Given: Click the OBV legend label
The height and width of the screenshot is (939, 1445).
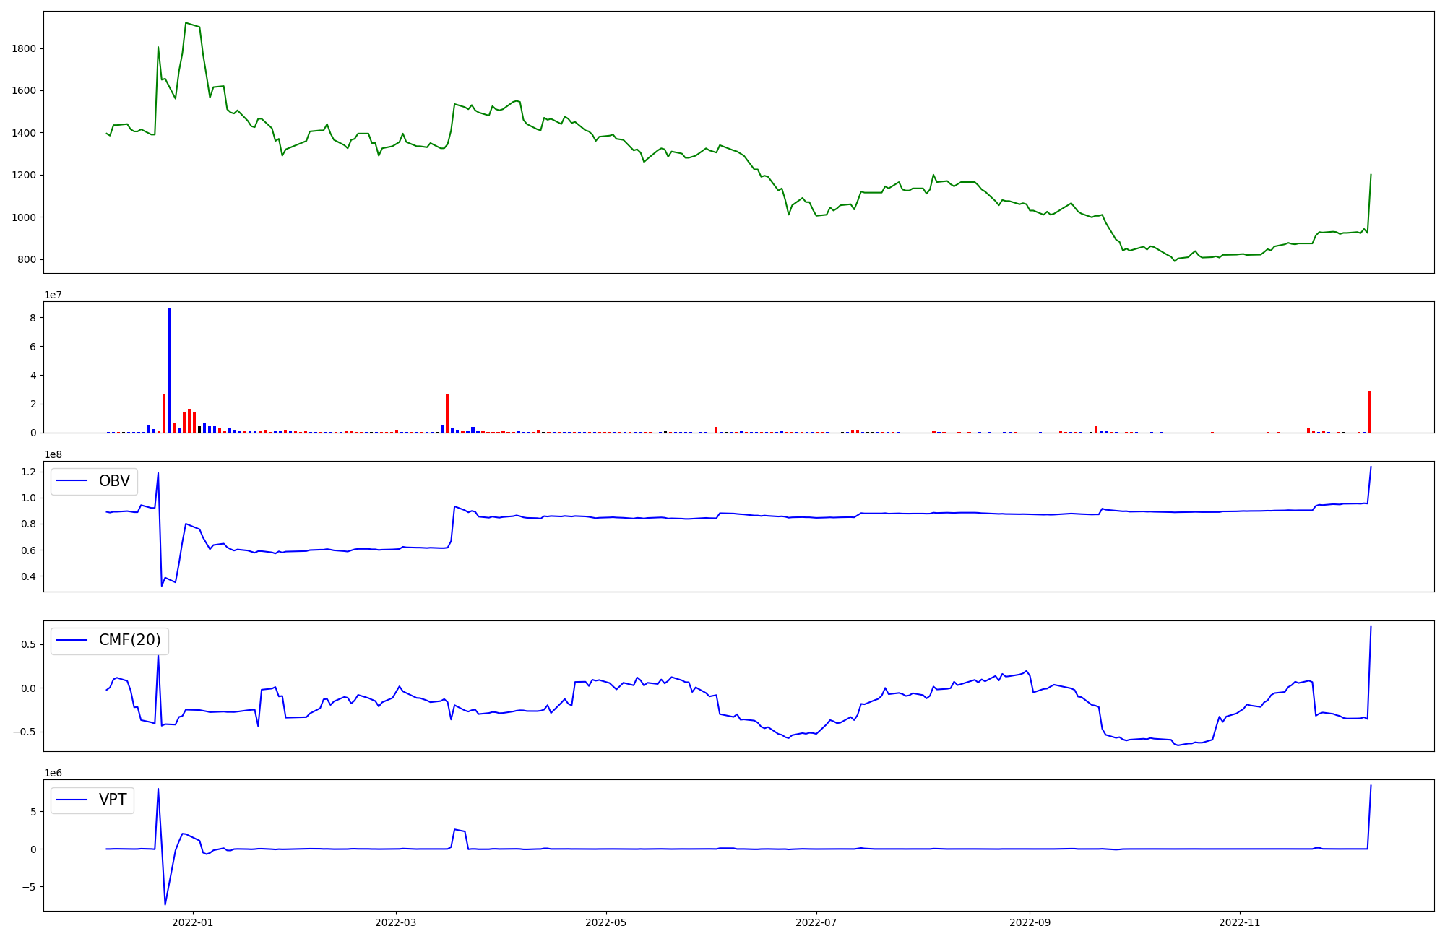Looking at the screenshot, I should click(x=114, y=481).
